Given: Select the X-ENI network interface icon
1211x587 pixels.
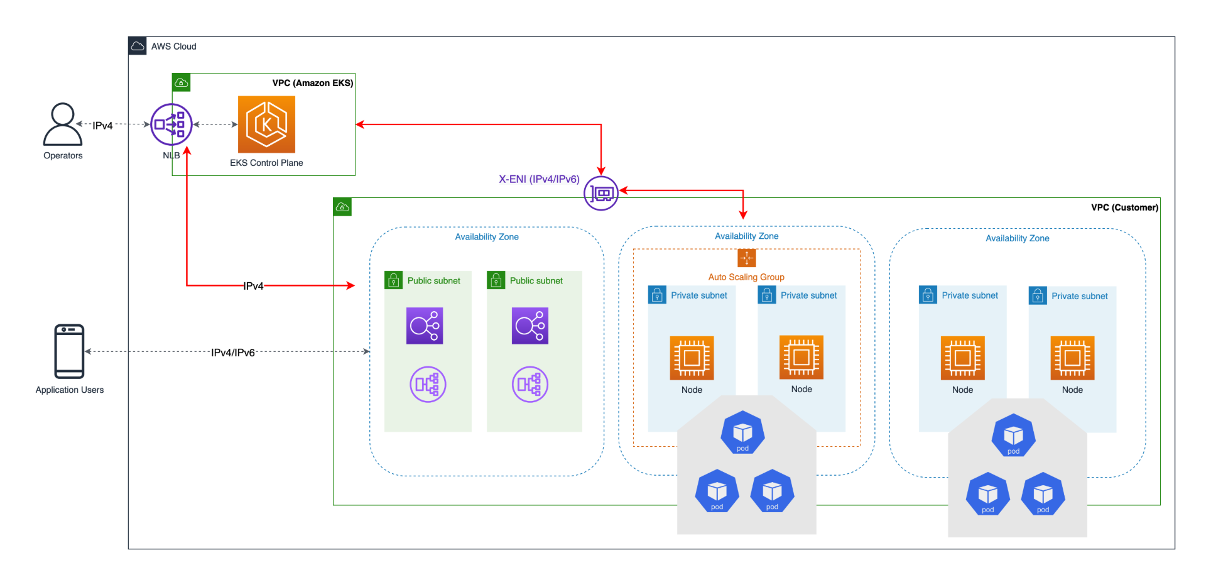Looking at the screenshot, I should point(601,193).
